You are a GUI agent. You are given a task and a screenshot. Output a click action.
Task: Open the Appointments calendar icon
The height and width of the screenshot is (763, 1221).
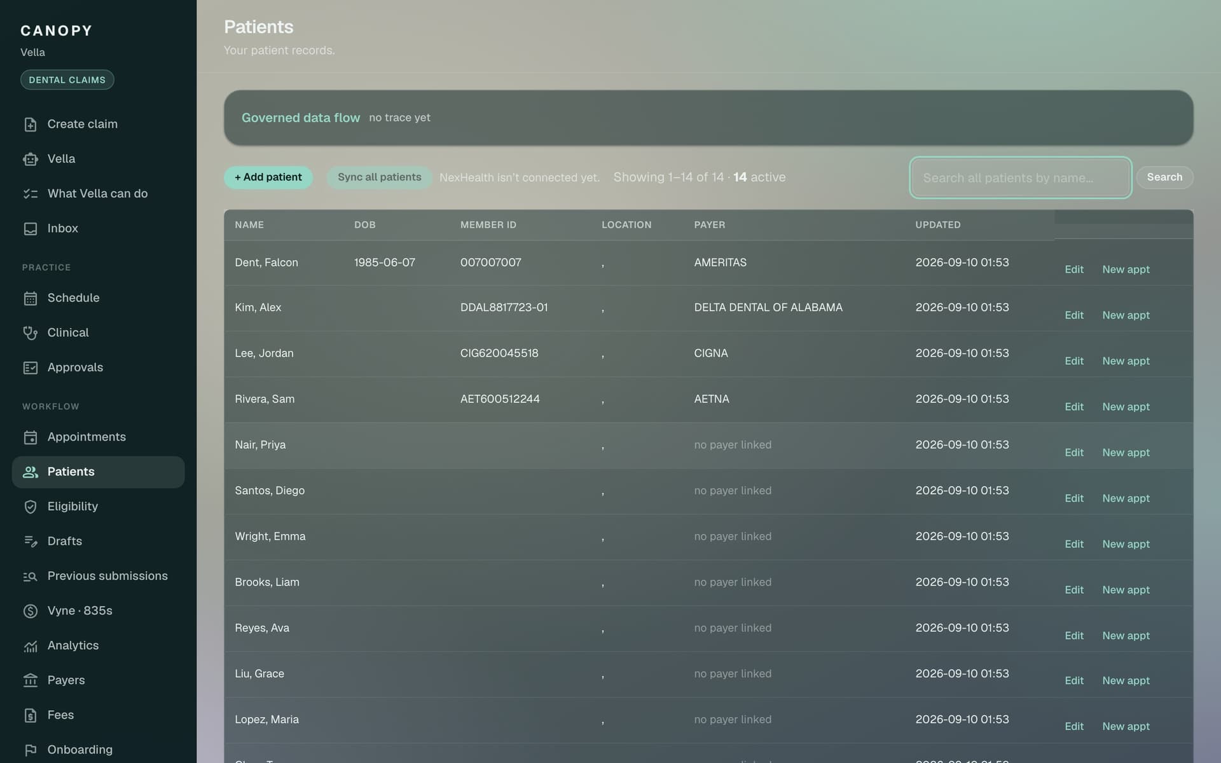31,437
